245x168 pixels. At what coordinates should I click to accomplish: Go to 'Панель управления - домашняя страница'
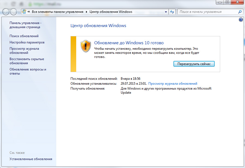click(x=25, y=25)
